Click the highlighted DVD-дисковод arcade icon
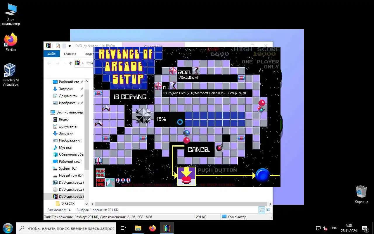 coord(55,197)
